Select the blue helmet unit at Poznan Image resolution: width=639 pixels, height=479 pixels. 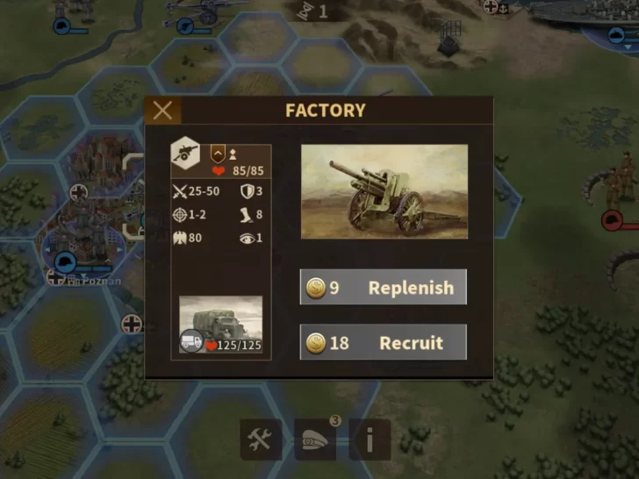click(x=65, y=262)
